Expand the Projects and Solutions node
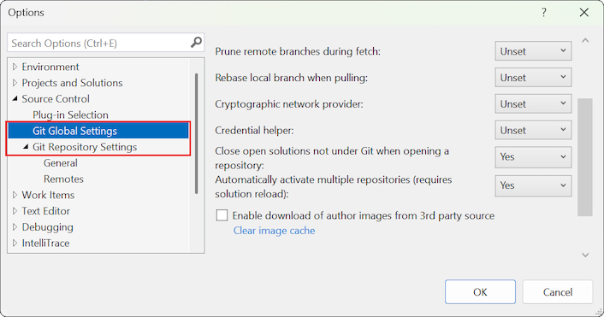This screenshot has height=317, width=604. click(15, 83)
